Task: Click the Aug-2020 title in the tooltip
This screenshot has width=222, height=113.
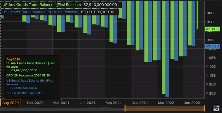Action: click(x=13, y=59)
